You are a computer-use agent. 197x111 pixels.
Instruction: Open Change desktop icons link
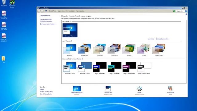46,19
